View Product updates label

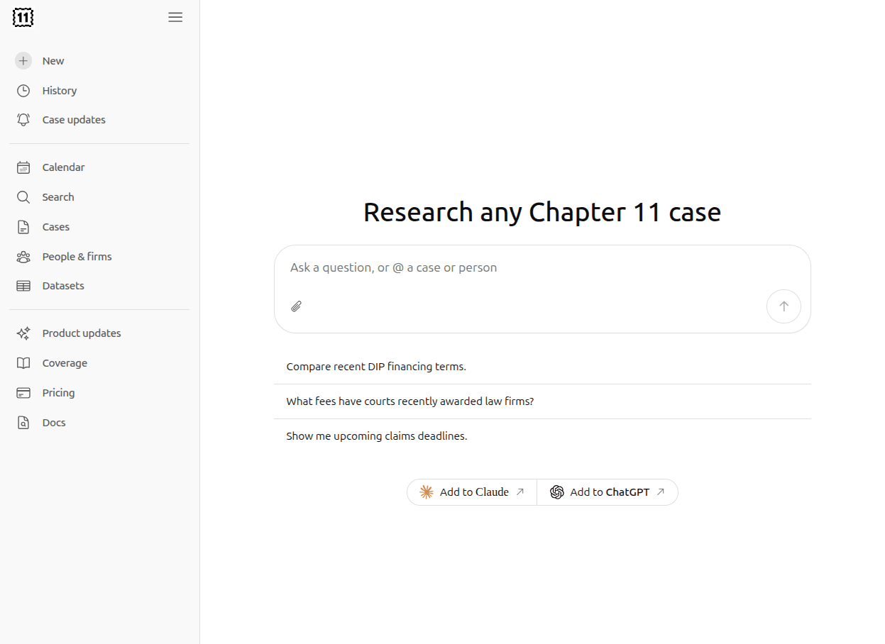point(82,333)
